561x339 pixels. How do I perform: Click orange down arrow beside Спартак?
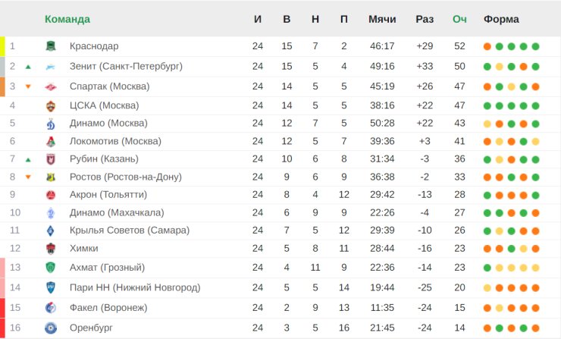point(28,86)
